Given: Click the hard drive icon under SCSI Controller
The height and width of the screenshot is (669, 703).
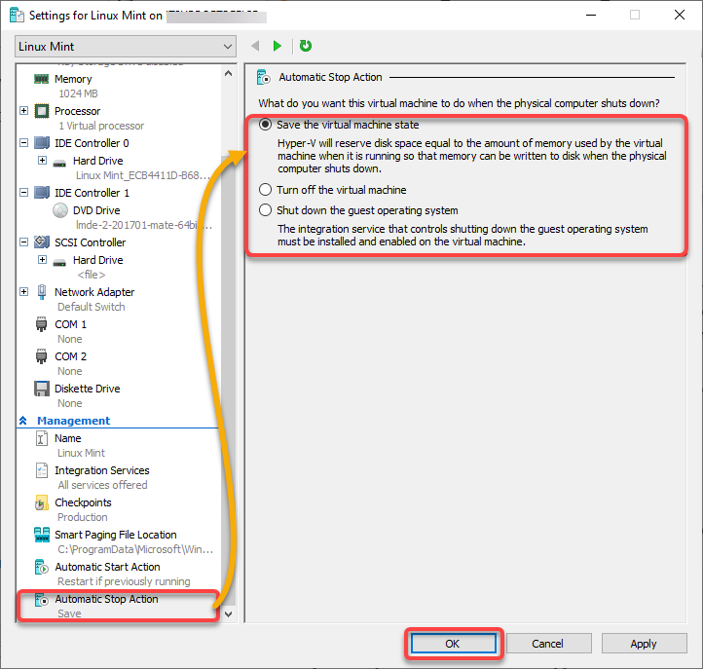Looking at the screenshot, I should (59, 261).
